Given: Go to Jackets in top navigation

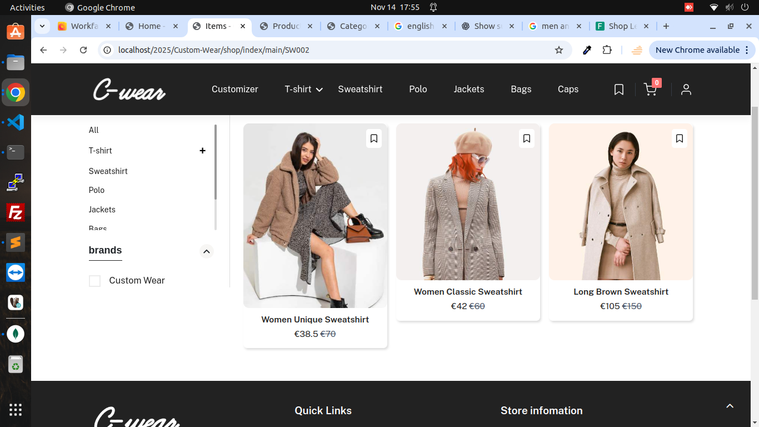Looking at the screenshot, I should pyautogui.click(x=468, y=90).
